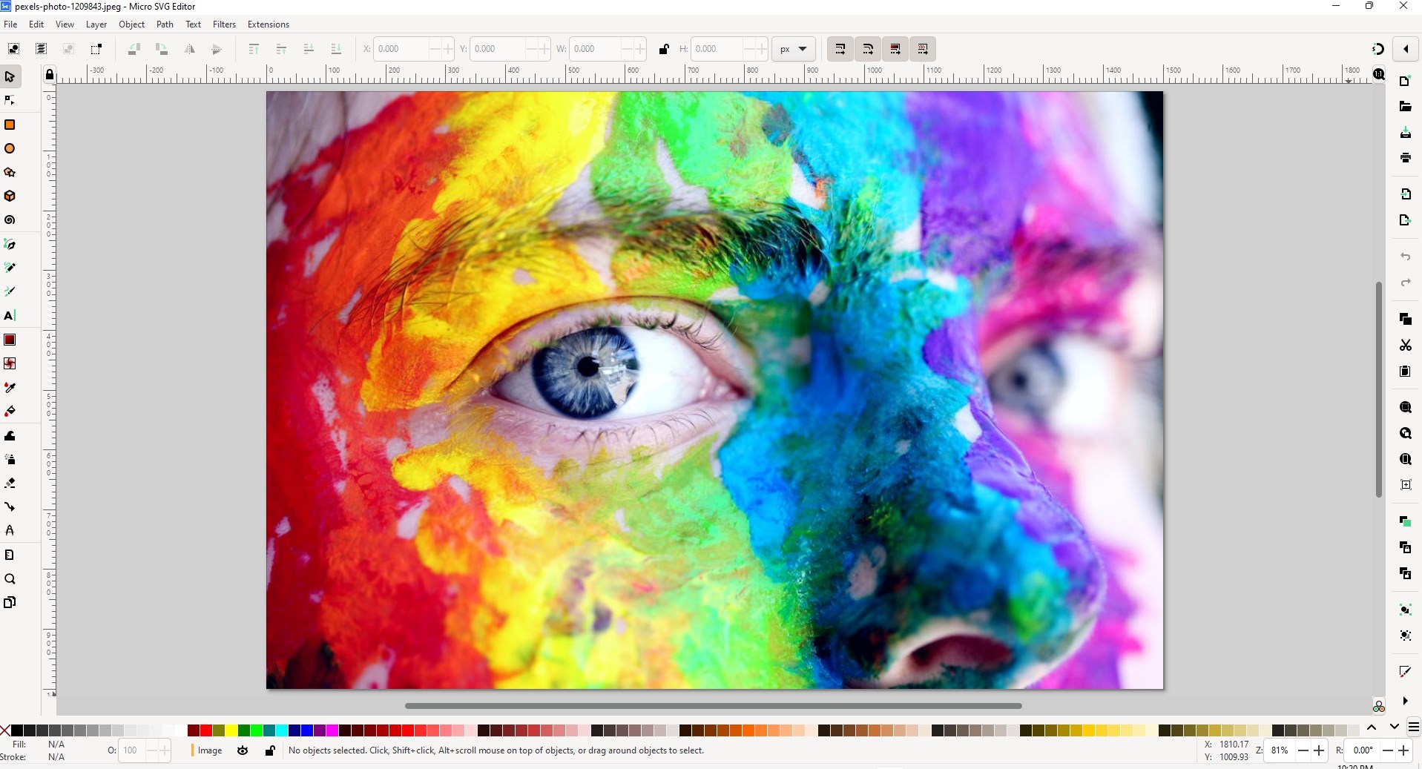This screenshot has width=1422, height=769.
Task: Select the Eraser tool
Action: coord(10,483)
